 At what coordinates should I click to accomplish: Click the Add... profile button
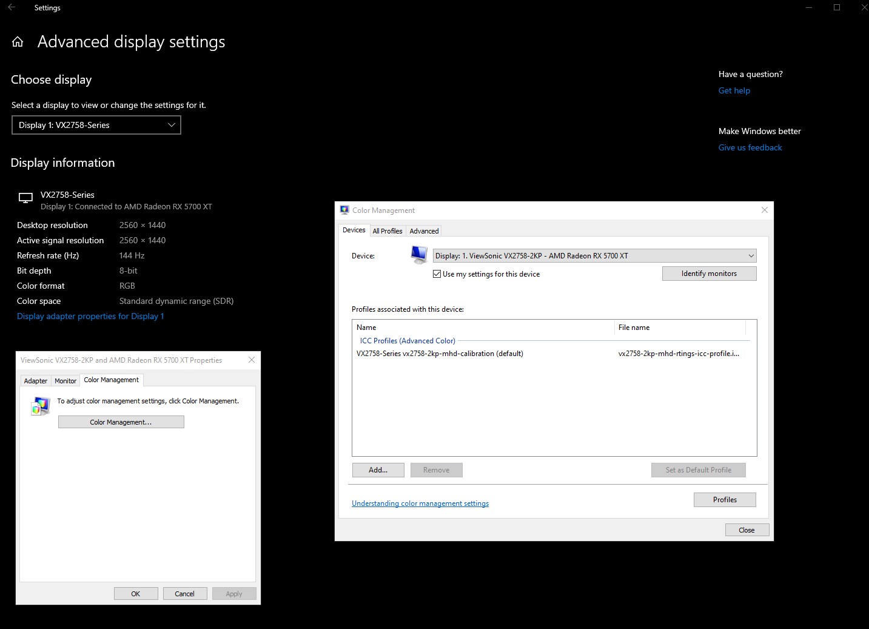[x=378, y=470]
